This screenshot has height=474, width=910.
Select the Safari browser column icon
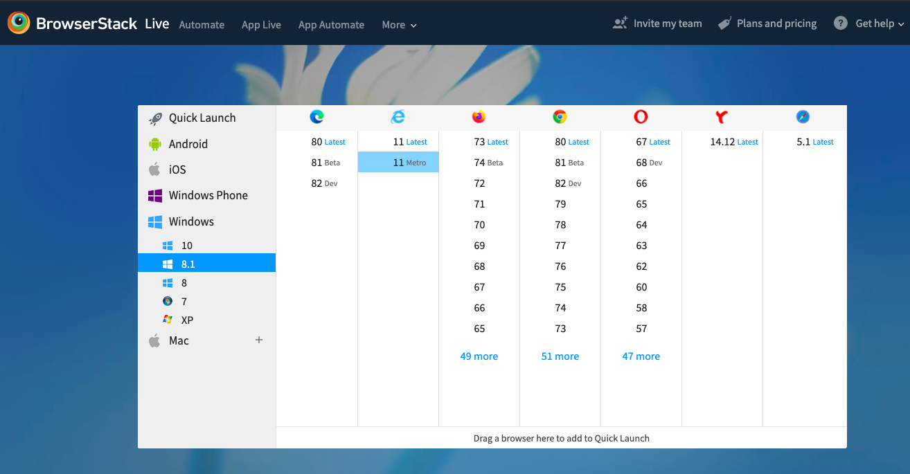point(803,117)
